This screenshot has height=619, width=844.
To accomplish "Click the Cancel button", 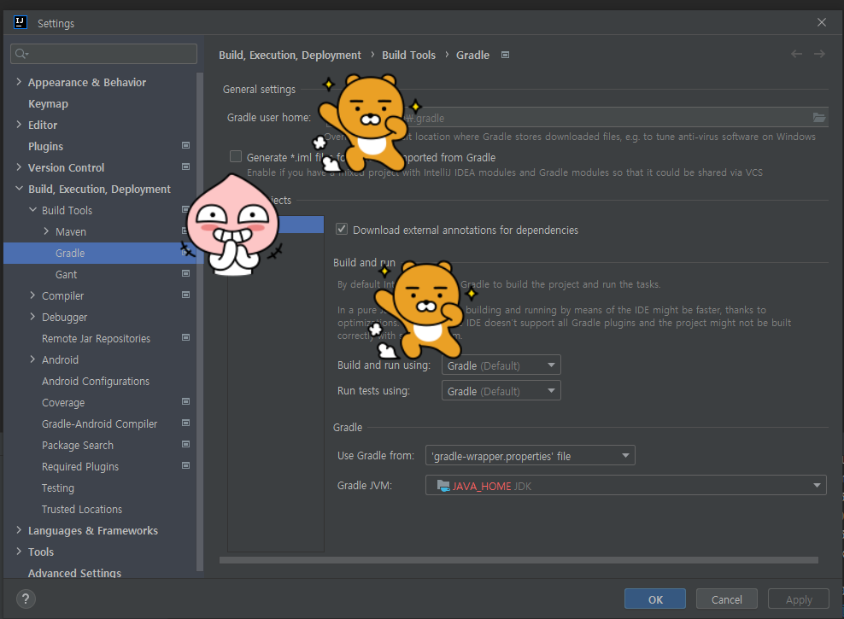I will [727, 599].
